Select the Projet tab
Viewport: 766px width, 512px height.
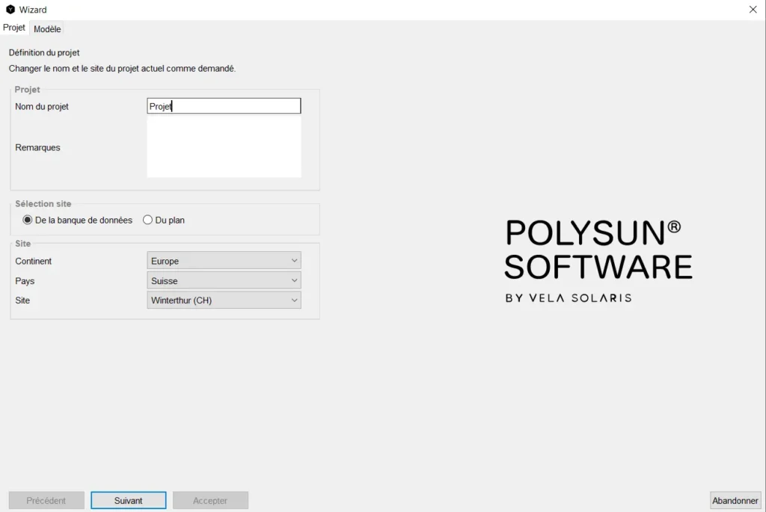pyautogui.click(x=14, y=28)
